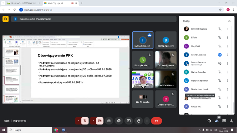The width and height of the screenshot is (237, 133).
Task: Open tab search dropdown in Chrome
Action: pos(3,3)
